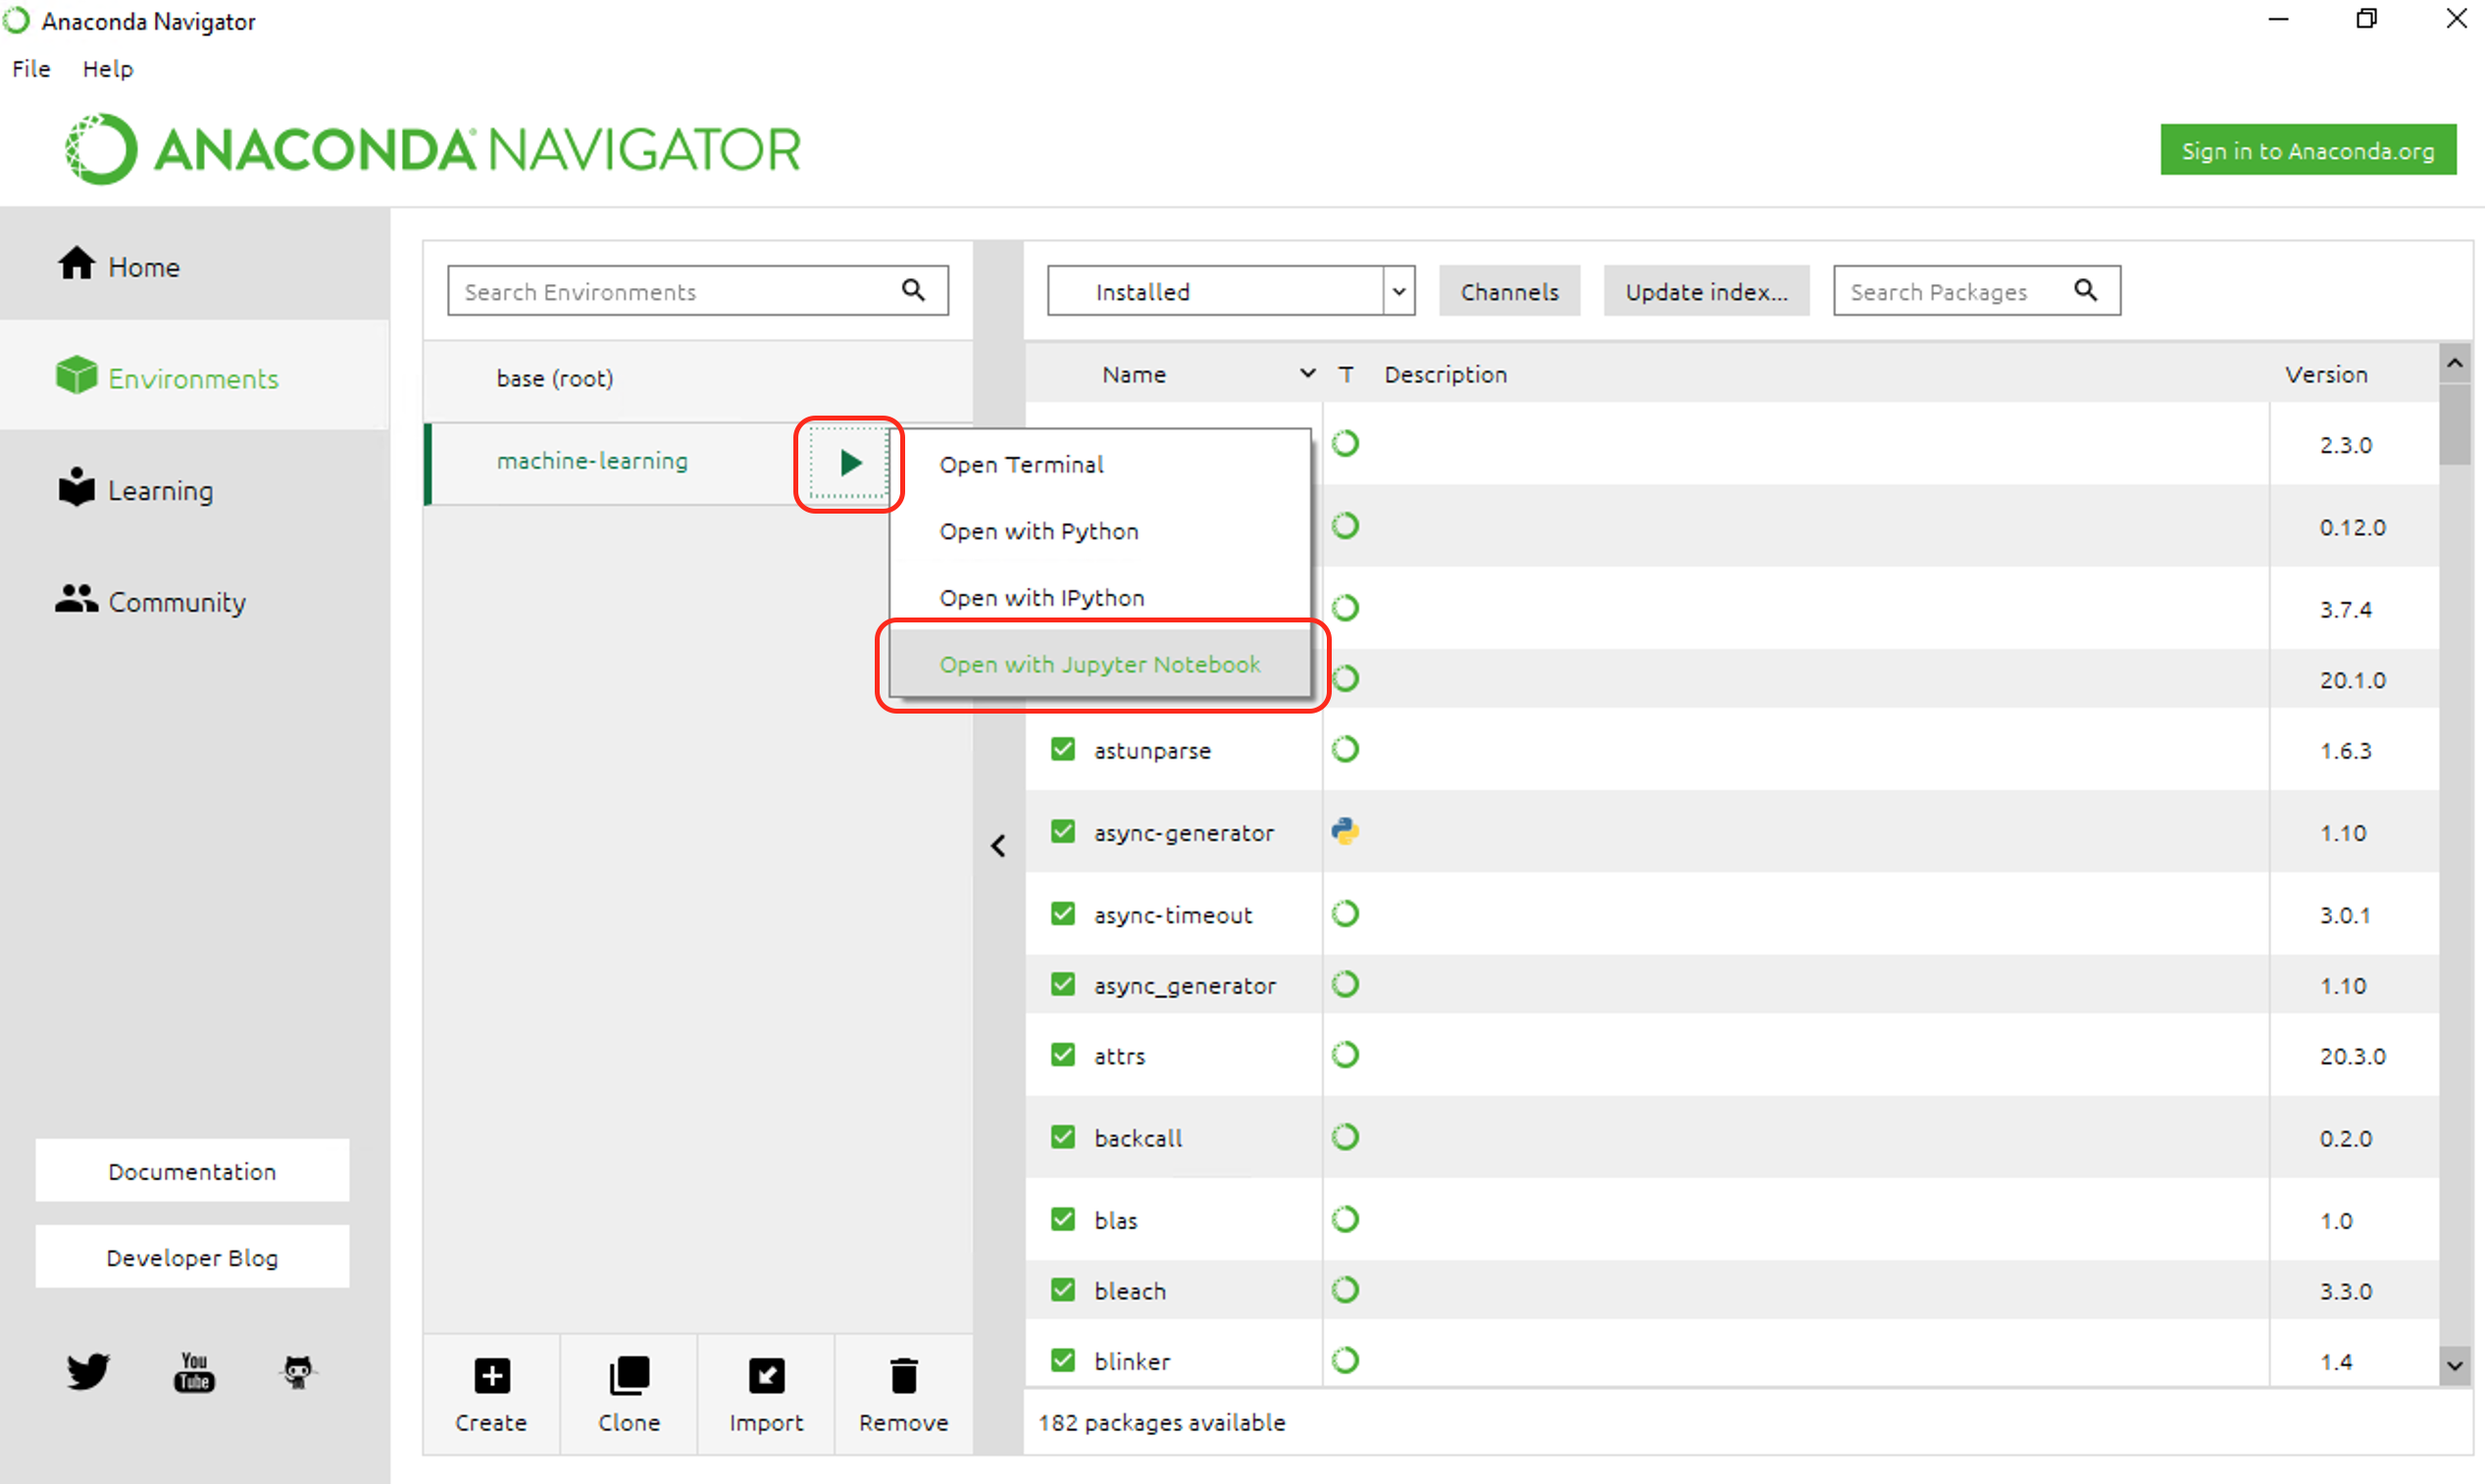The image size is (2485, 1484).
Task: Click the T column header
Action: pyautogui.click(x=1345, y=374)
